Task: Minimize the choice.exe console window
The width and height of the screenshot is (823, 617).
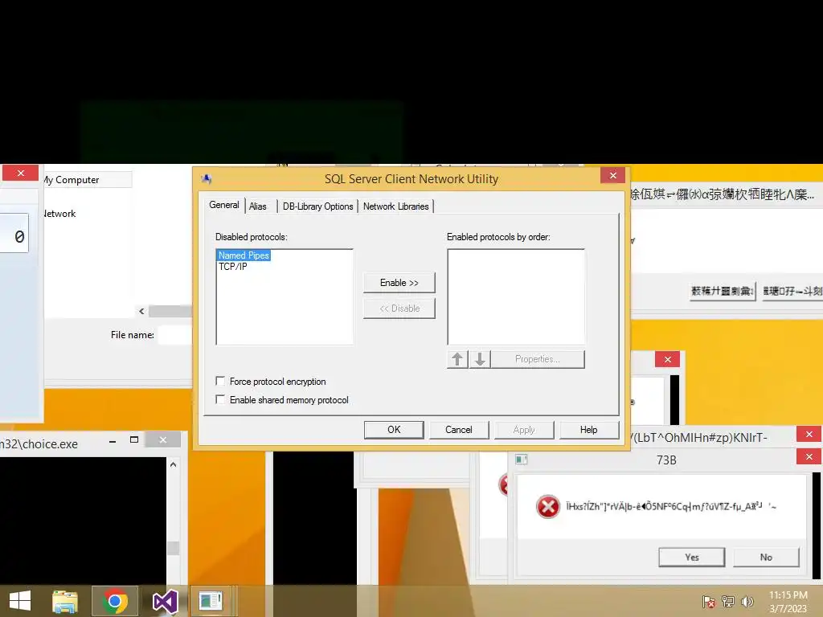Action: 113,441
